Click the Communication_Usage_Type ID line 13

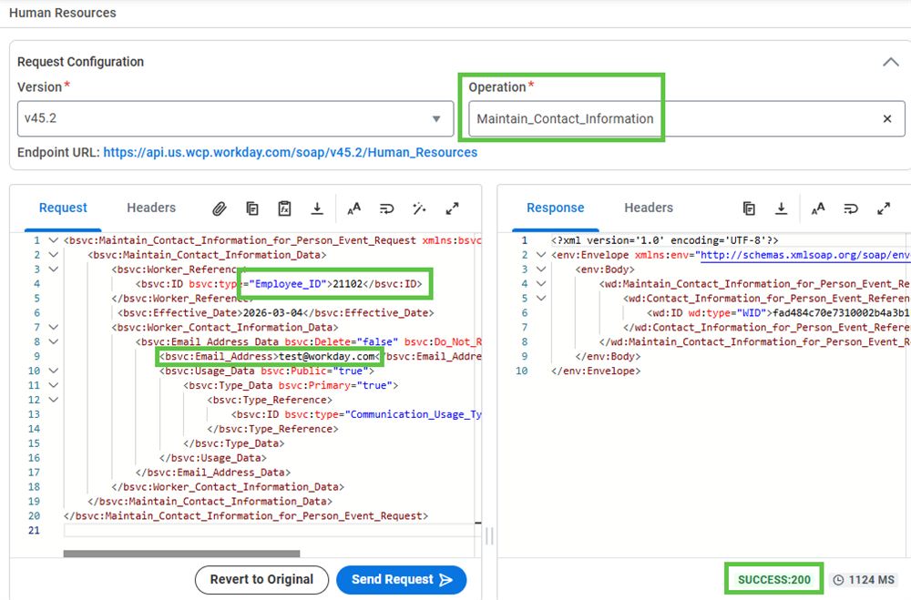click(x=356, y=414)
